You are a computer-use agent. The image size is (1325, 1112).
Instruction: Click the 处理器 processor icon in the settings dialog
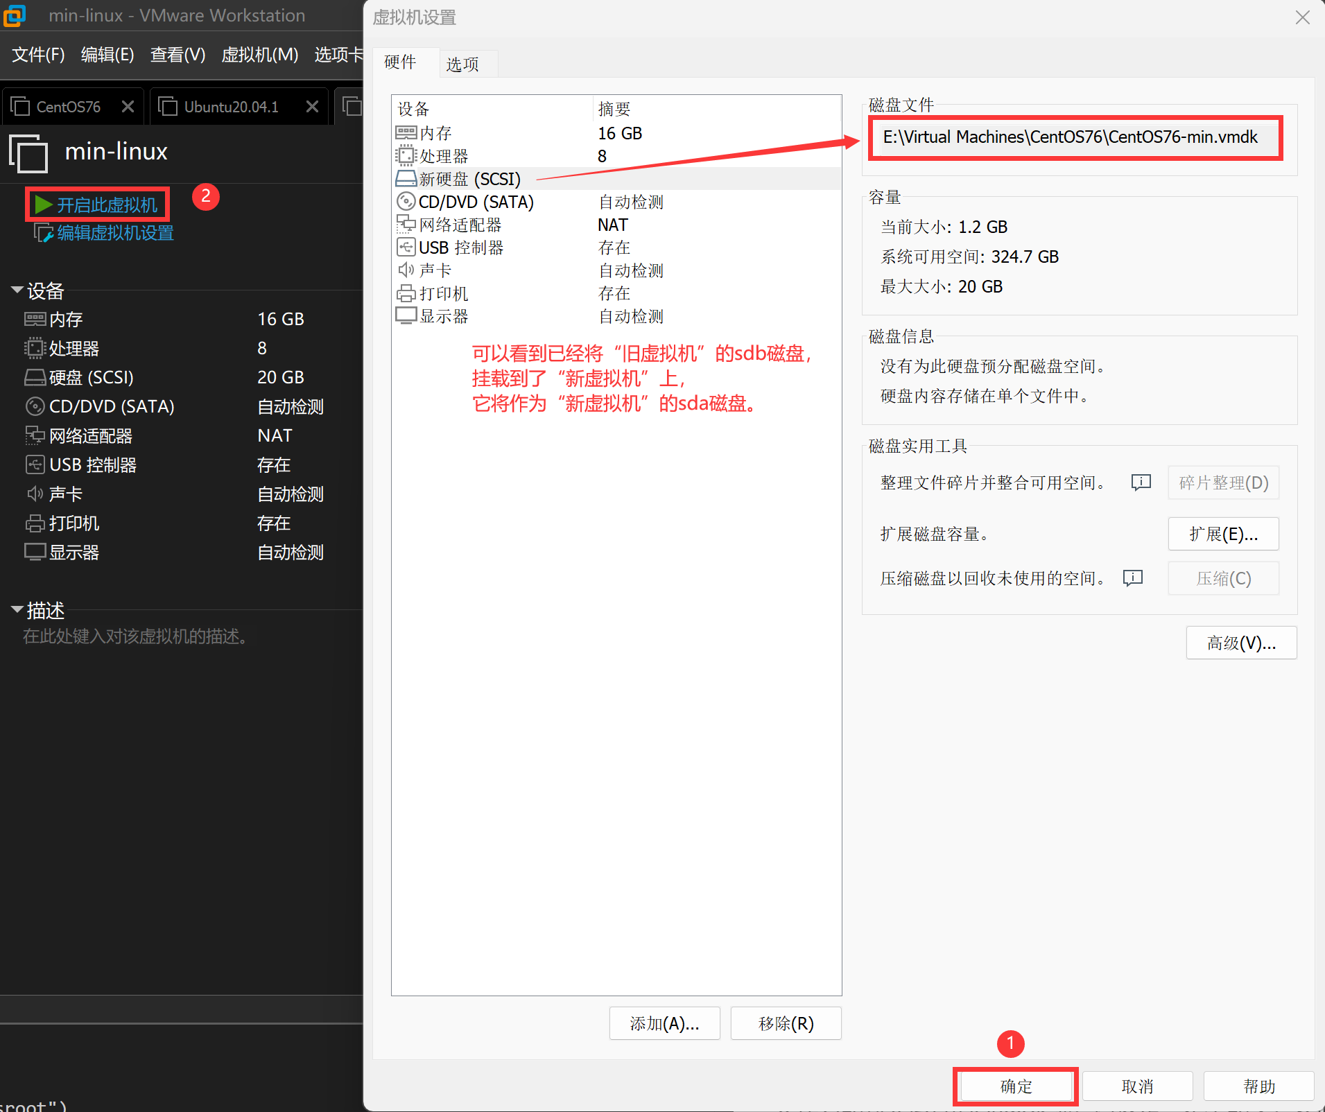[x=406, y=155]
